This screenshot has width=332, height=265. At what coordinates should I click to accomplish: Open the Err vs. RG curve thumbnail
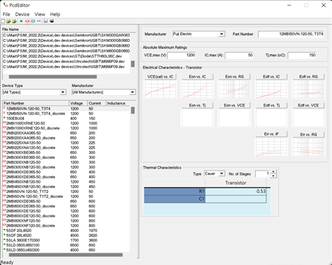point(309,147)
